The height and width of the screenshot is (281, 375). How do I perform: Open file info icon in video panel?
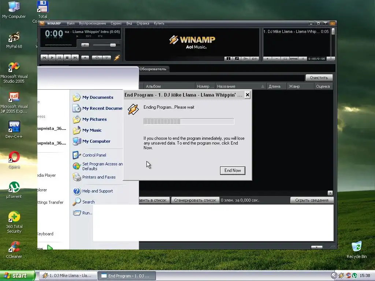click(x=229, y=59)
